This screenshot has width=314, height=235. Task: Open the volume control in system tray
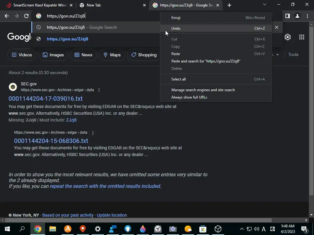[256, 229]
